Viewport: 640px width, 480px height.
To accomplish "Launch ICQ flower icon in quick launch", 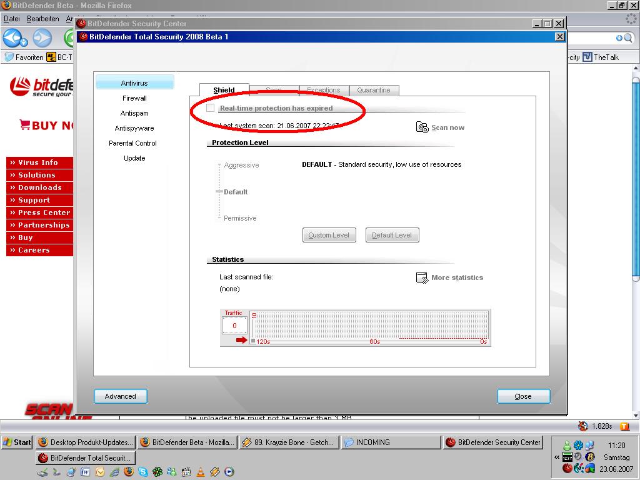I will click(157, 472).
